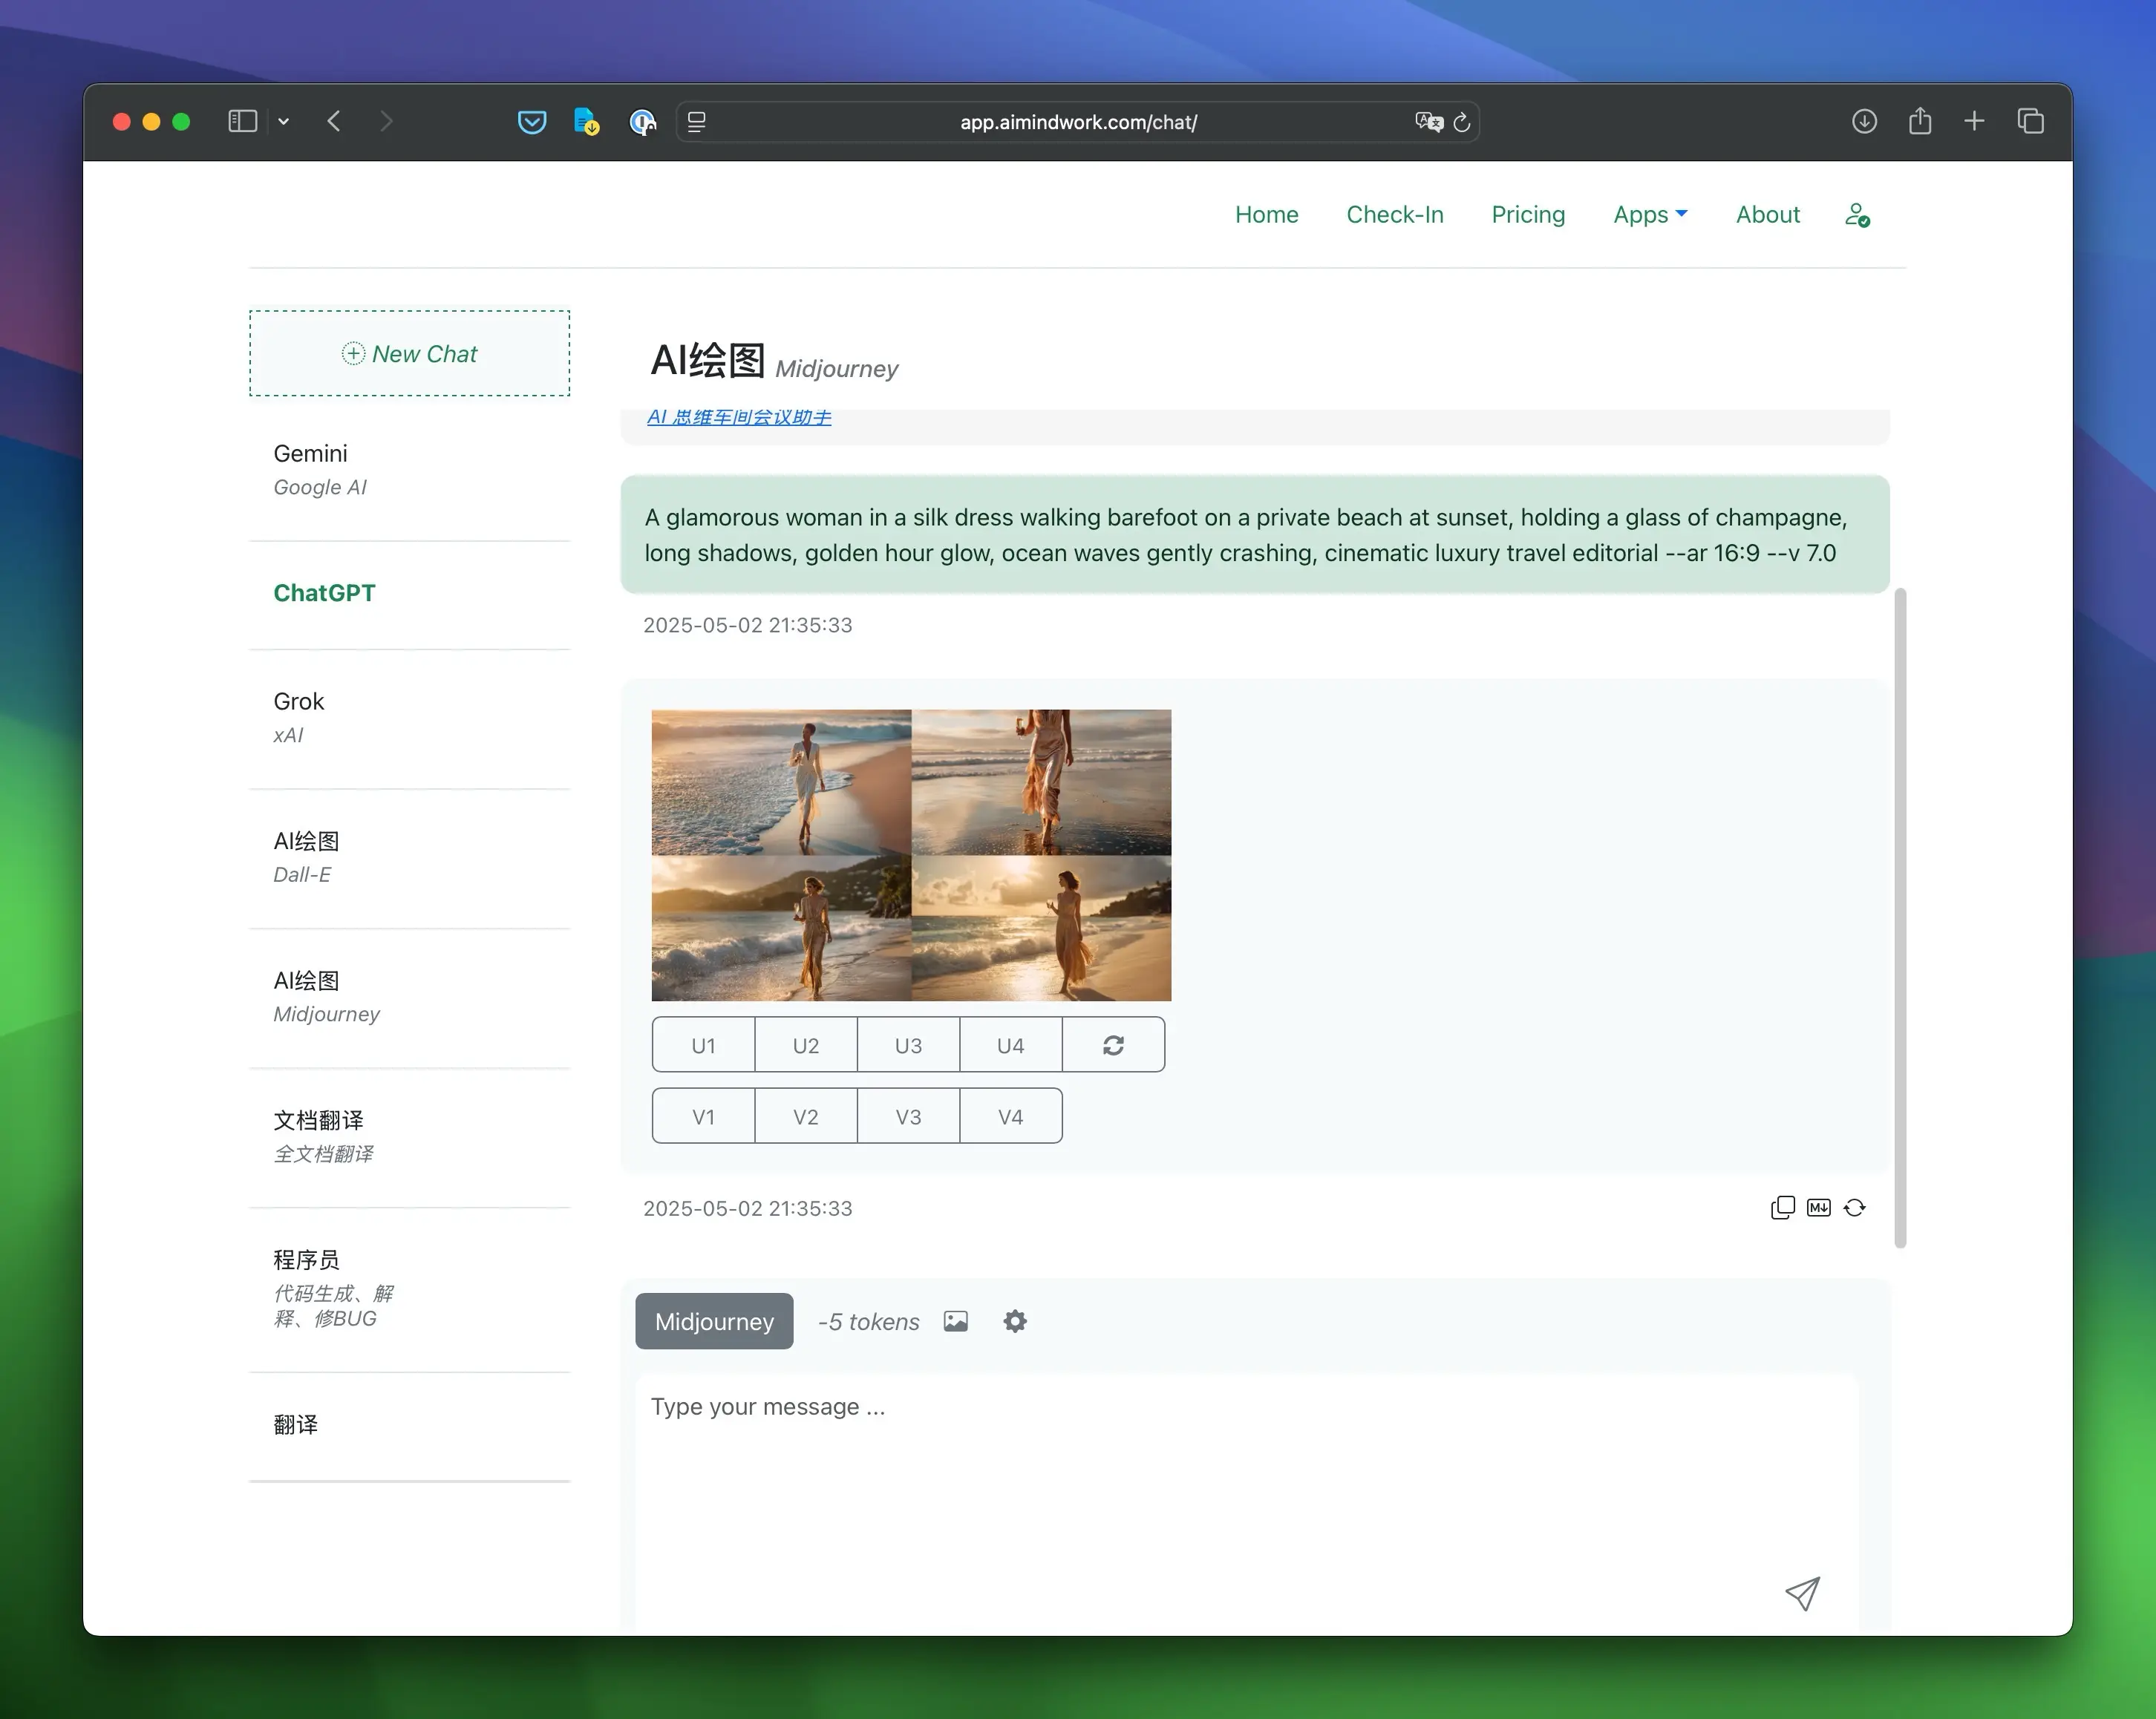Start a New Chat
Screen dimensions: 2156x1719
pos(410,353)
